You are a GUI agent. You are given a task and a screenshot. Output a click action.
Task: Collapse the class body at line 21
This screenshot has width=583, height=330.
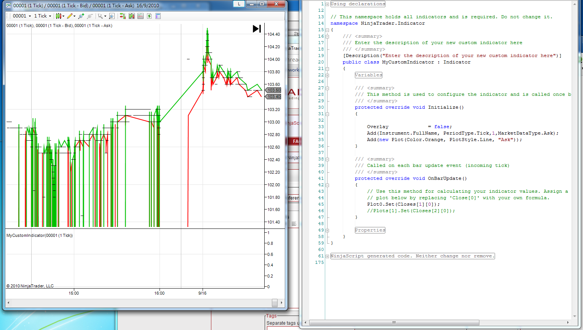coord(327,69)
